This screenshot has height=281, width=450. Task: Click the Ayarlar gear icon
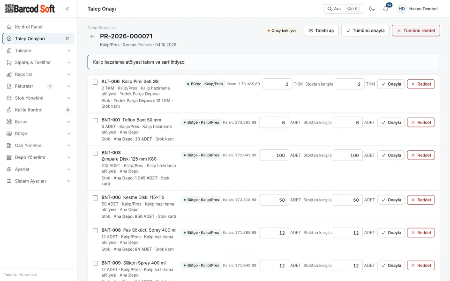(x=9, y=170)
